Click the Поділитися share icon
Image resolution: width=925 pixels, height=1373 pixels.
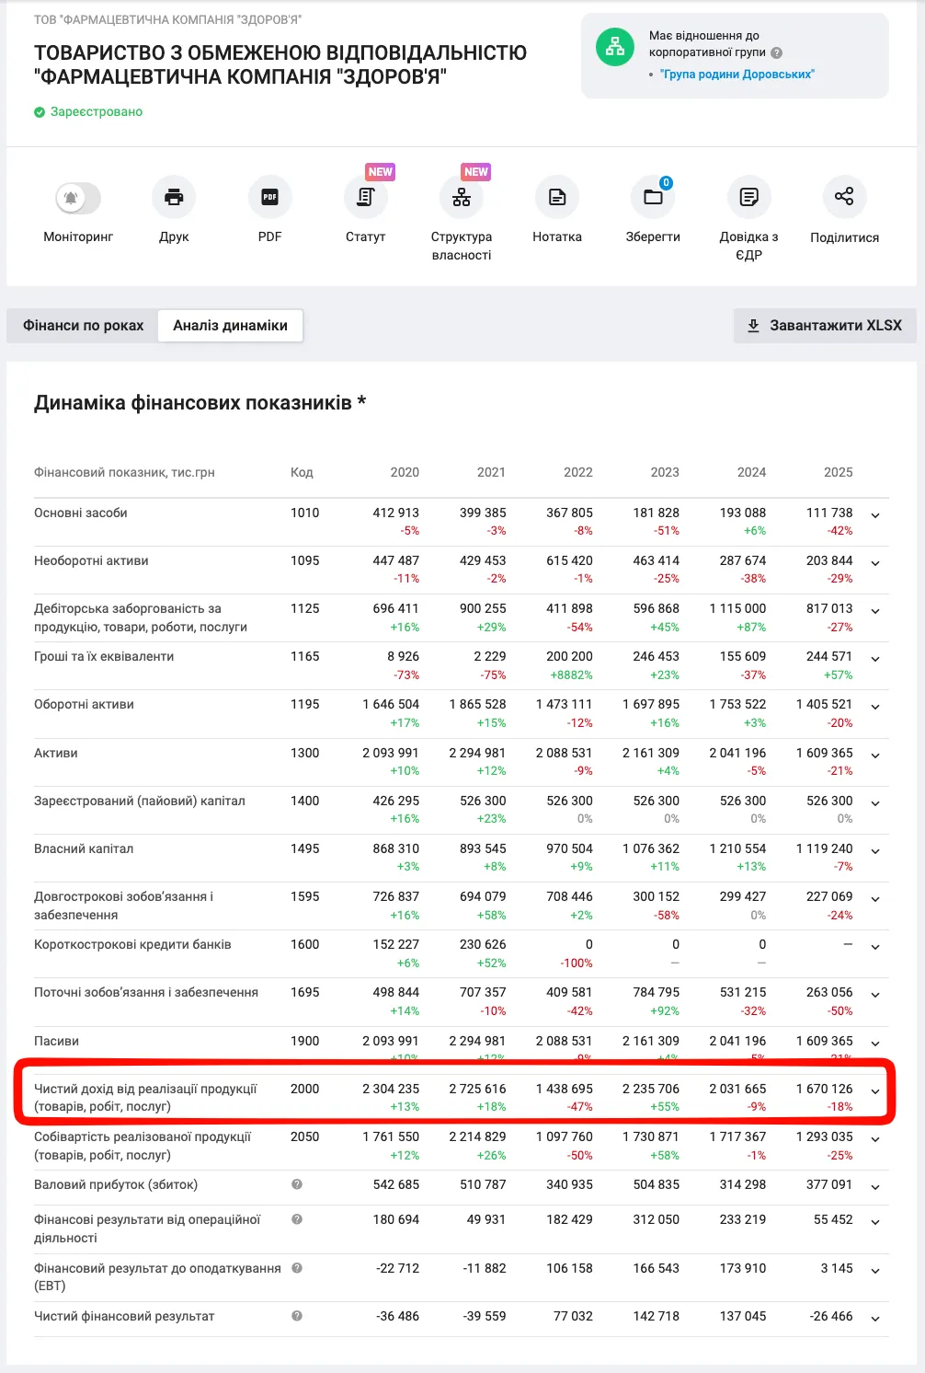point(844,197)
